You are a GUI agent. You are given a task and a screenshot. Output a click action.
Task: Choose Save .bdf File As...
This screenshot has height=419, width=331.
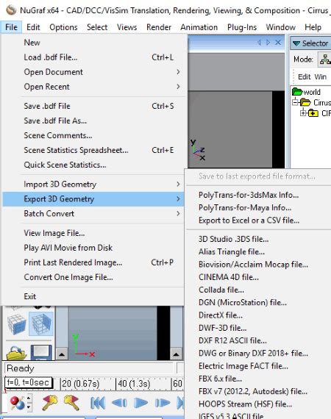click(93, 121)
